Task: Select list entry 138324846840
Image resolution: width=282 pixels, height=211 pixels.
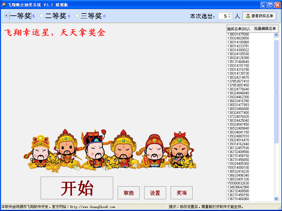Action: tap(238, 93)
